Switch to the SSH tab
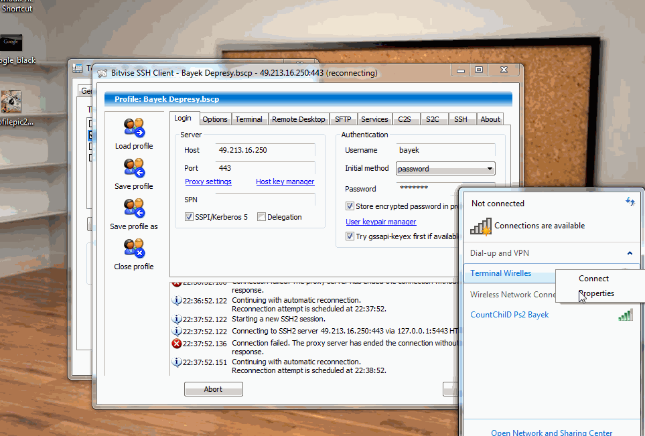The width and height of the screenshot is (645, 436). tap(461, 119)
